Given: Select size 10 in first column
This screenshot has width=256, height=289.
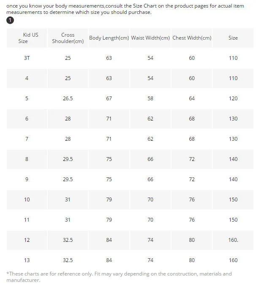Looking at the screenshot, I should click(x=27, y=200).
